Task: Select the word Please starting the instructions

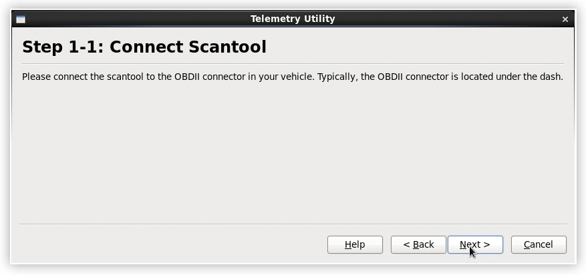Action: pyautogui.click(x=37, y=77)
